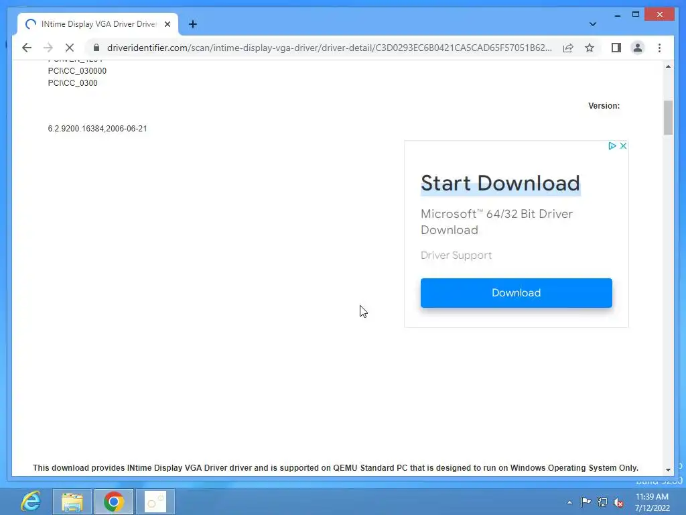The height and width of the screenshot is (515, 686).
Task: Open Chrome three-dot menu
Action: [x=659, y=48]
